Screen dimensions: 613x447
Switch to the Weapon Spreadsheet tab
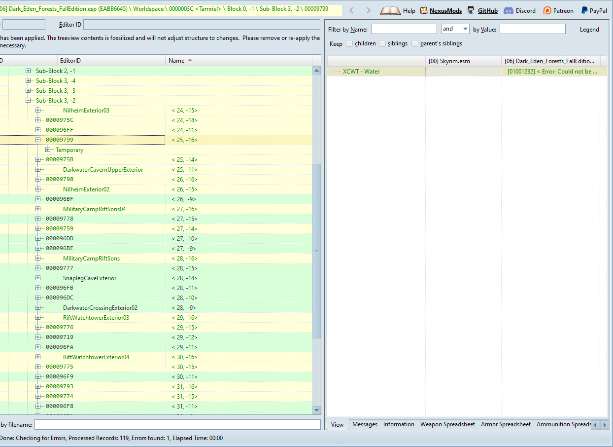click(x=447, y=424)
